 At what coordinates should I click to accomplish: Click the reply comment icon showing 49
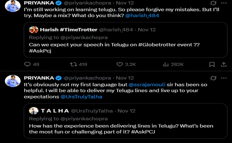pyautogui.click(x=28, y=64)
